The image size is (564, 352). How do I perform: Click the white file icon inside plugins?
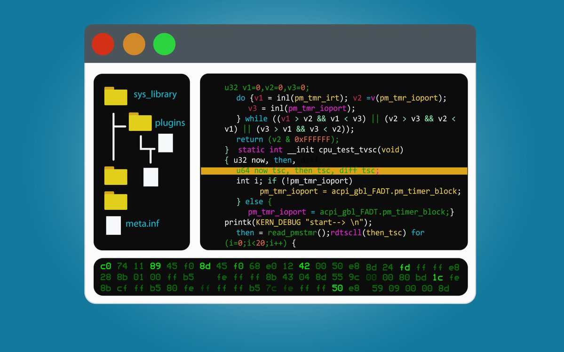coord(165,143)
